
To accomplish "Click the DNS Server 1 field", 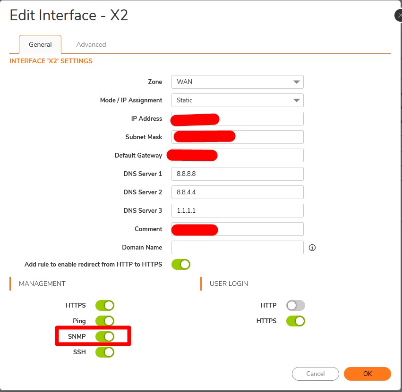I will [237, 174].
